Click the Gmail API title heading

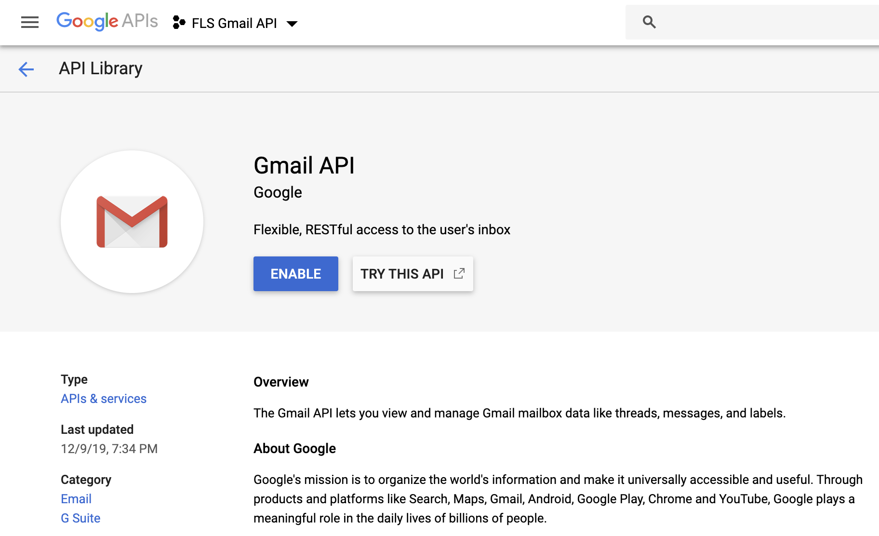coord(304,165)
